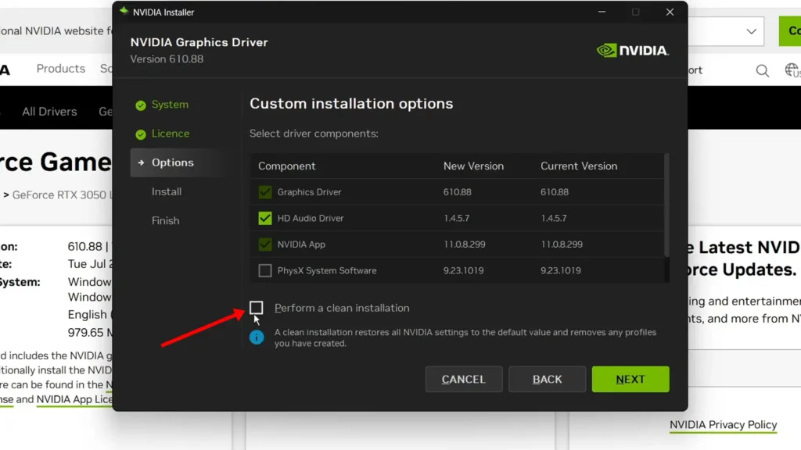Click the Perform a clean installation label
This screenshot has height=450, width=801.
pyautogui.click(x=342, y=308)
